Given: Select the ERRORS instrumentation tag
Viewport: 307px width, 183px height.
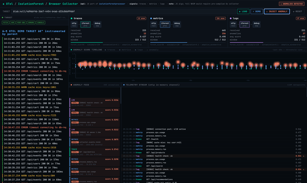Looking at the screenshot, I should tap(31, 22).
